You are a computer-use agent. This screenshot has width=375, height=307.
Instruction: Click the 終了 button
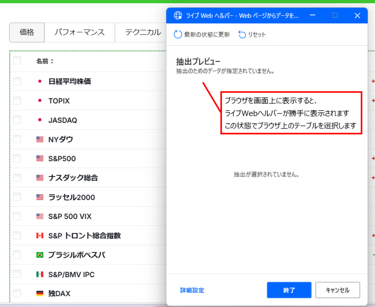coord(289,290)
